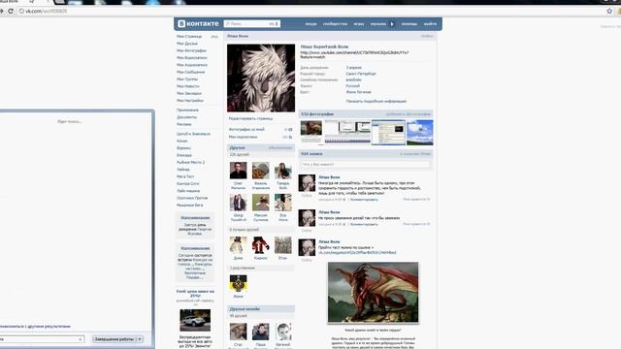Click the profile avatar photo
The width and height of the screenshot is (621, 349).
tap(261, 78)
